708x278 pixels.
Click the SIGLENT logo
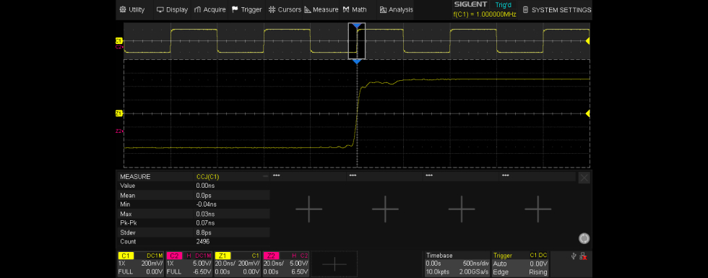pyautogui.click(x=470, y=4)
